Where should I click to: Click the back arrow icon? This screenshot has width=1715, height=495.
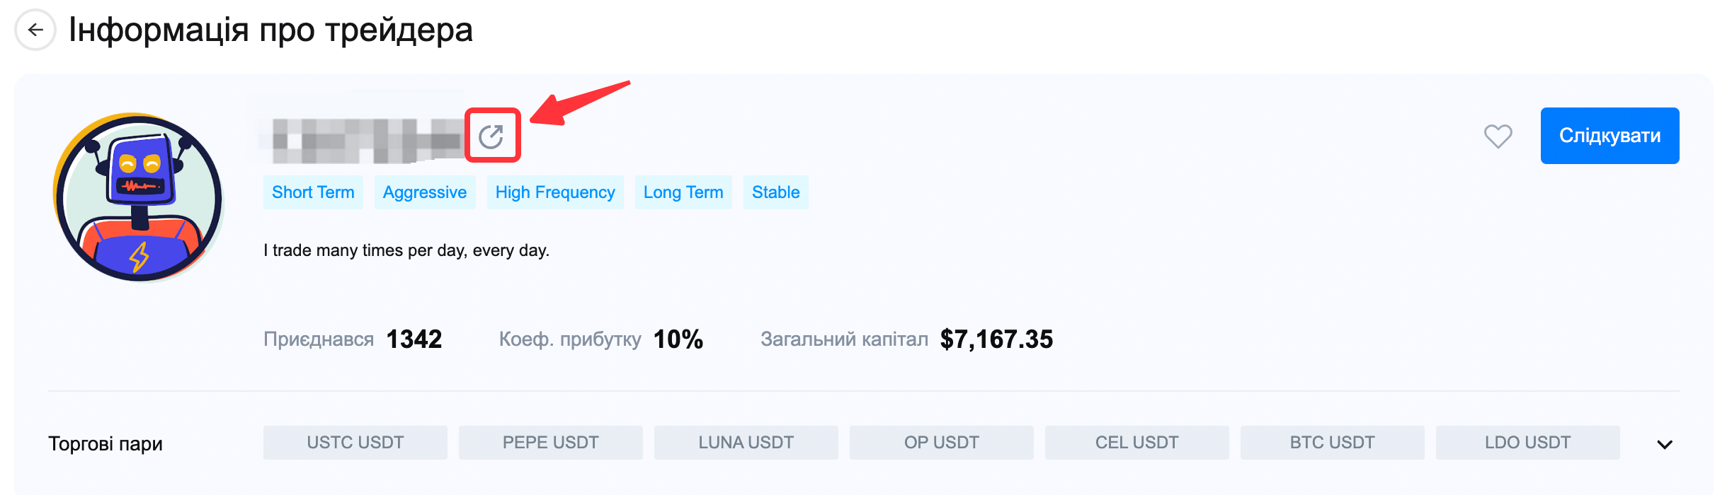point(35,30)
